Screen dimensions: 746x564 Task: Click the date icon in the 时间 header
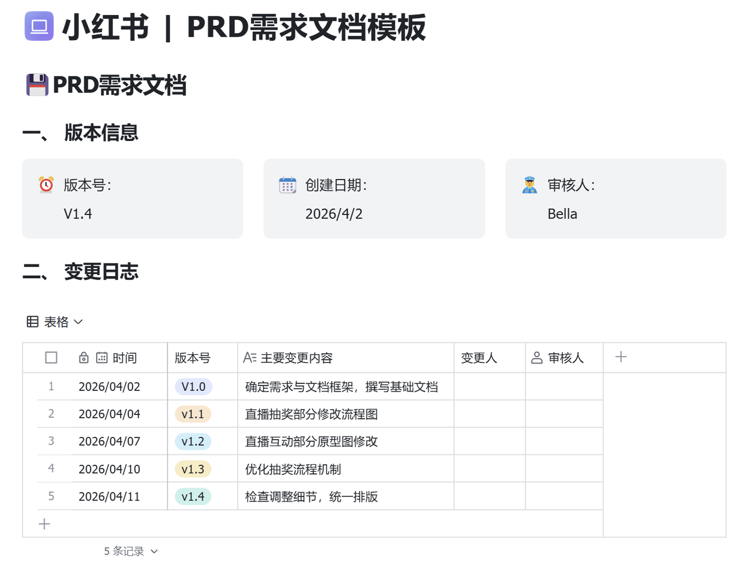tap(102, 358)
